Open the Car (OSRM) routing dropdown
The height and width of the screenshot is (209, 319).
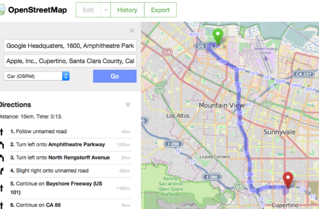tap(37, 76)
